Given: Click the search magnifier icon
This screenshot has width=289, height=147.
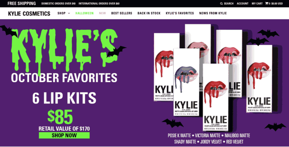Looking at the screenshot, I should pos(221,4).
